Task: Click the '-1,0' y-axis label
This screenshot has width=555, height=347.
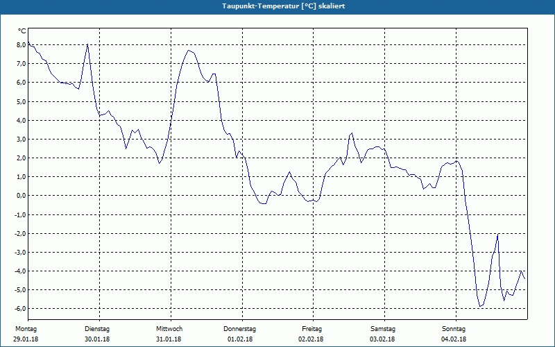Action: 19,214
